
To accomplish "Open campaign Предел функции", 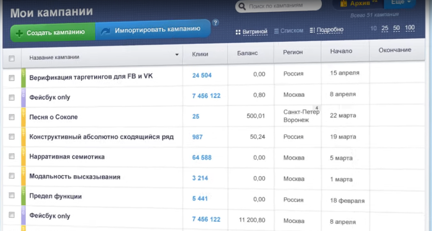I will pyautogui.click(x=55, y=196).
